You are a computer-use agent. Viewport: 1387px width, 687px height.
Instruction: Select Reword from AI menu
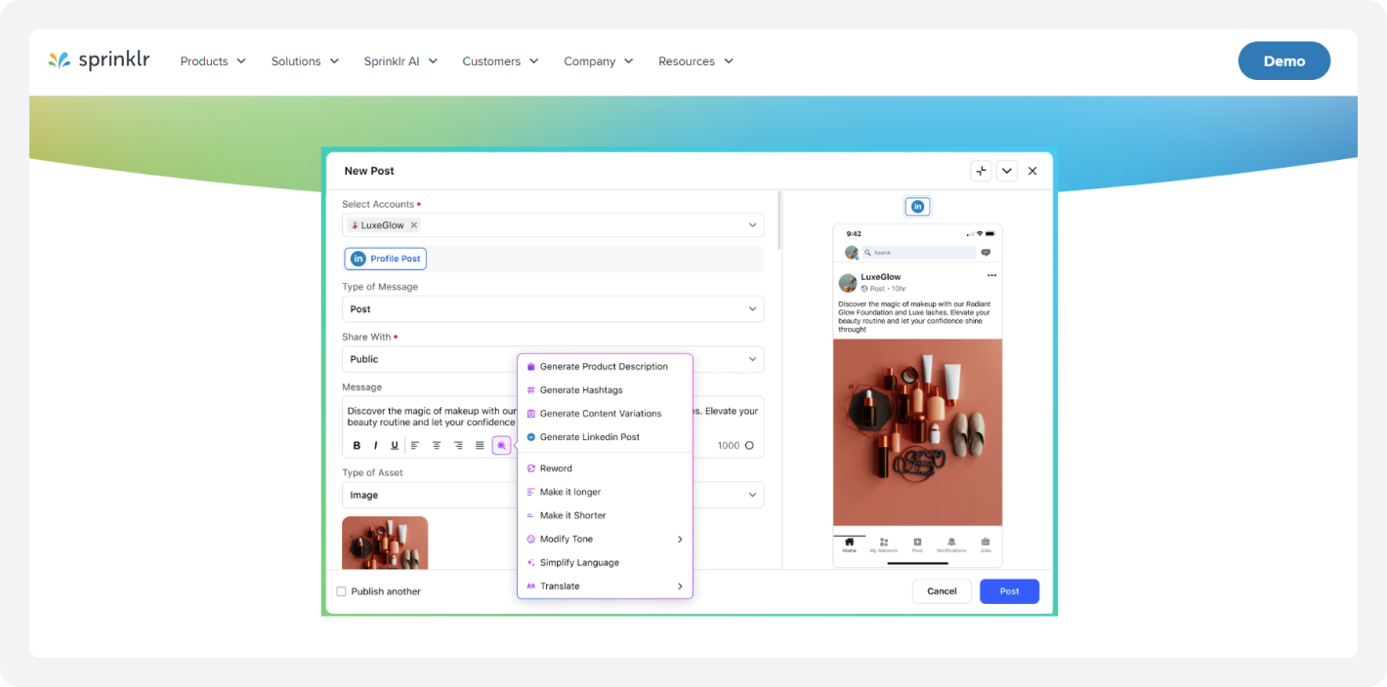coord(605,468)
